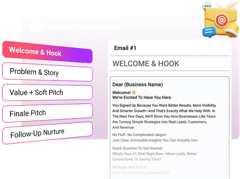Choose the Finale Pitch tab

(x=47, y=113)
